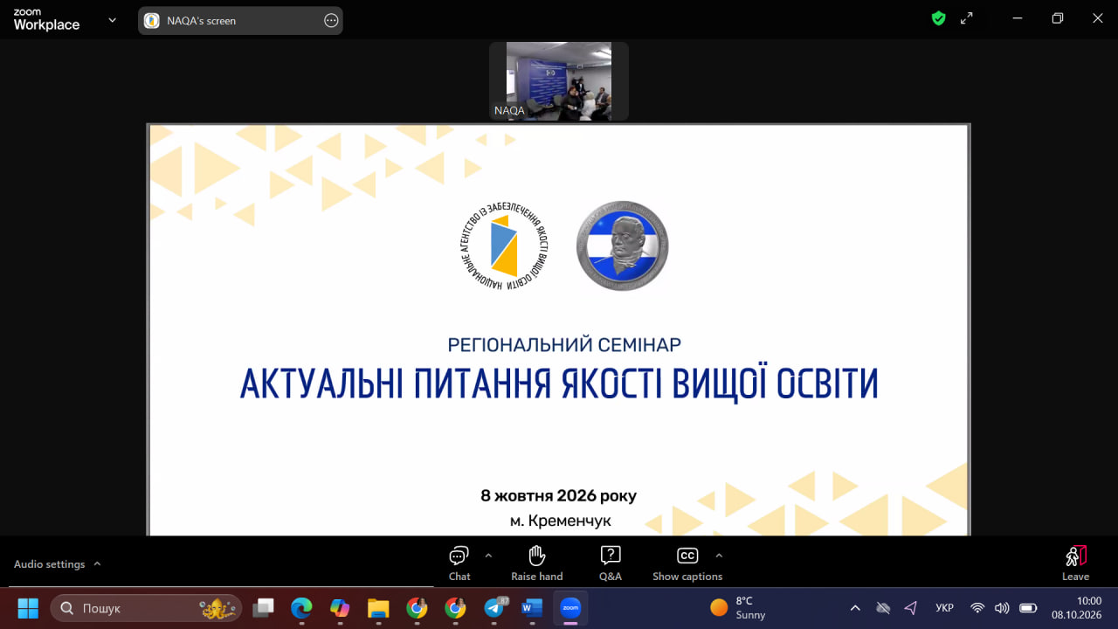Open Wi-Fi network settings in system tray

[x=977, y=608]
